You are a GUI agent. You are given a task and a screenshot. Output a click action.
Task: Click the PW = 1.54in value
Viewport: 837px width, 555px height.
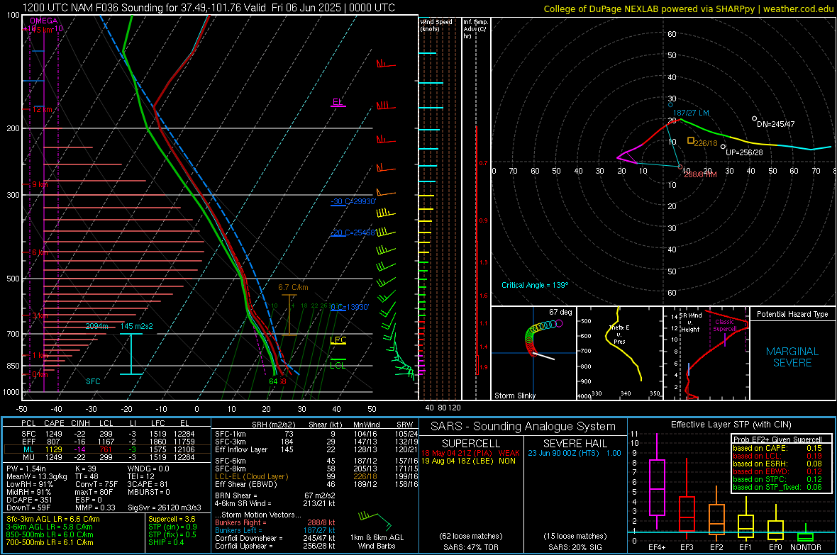(x=26, y=469)
